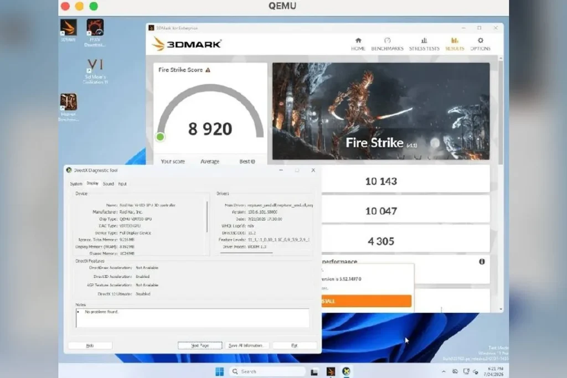Click the Fire Strike score gauge green marker
This screenshot has height=378, width=567.
pos(160,137)
